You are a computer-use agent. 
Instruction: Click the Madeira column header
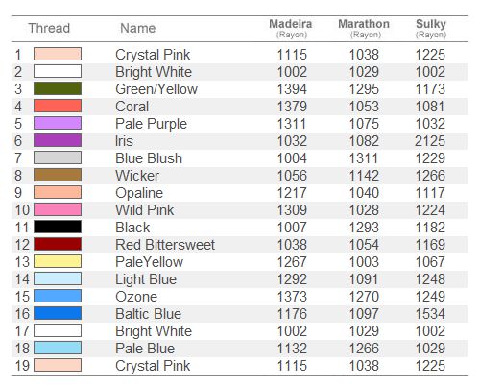point(291,28)
